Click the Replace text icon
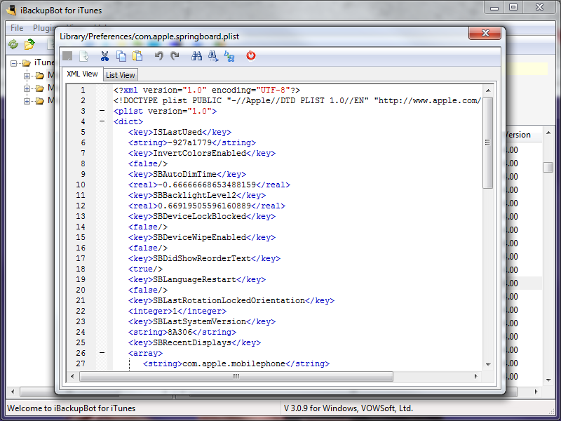 [229, 56]
